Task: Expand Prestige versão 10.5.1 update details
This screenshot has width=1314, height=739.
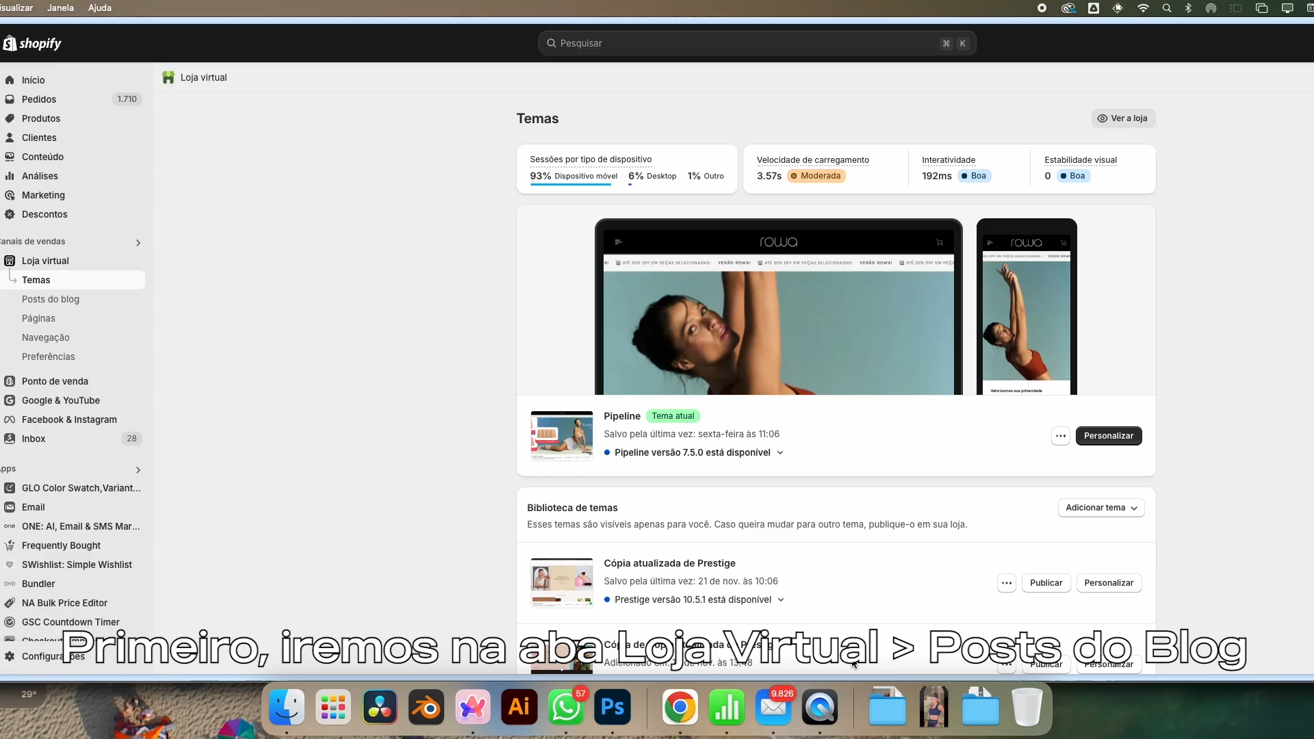Action: coord(781,600)
